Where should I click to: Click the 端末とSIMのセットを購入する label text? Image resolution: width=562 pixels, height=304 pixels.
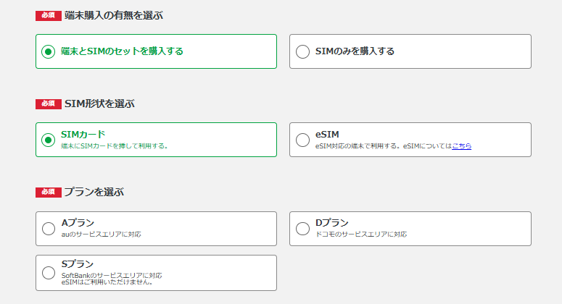coord(122,51)
